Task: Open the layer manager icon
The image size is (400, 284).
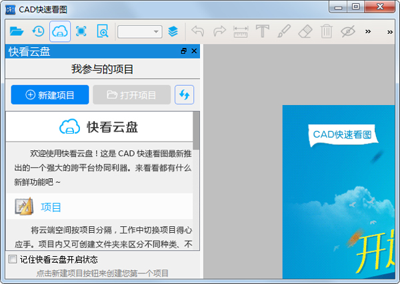Action: click(x=173, y=31)
